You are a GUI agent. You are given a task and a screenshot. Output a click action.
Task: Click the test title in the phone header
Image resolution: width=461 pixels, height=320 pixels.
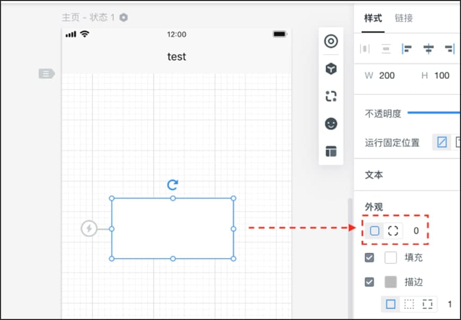pos(177,56)
